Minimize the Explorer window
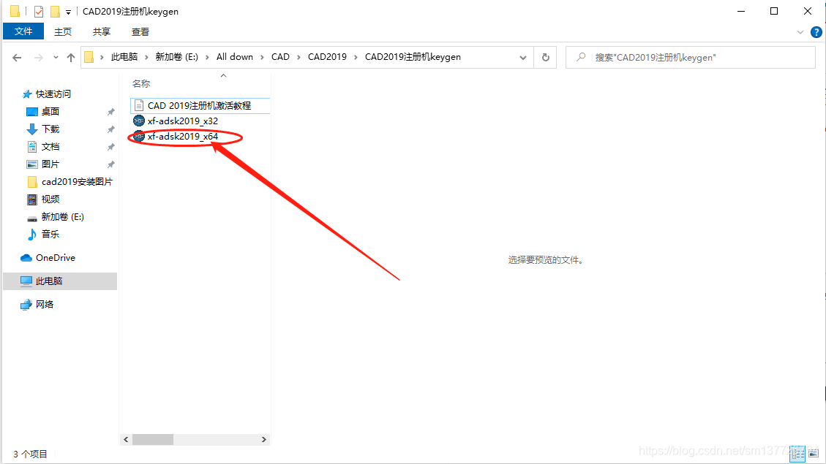 point(741,11)
